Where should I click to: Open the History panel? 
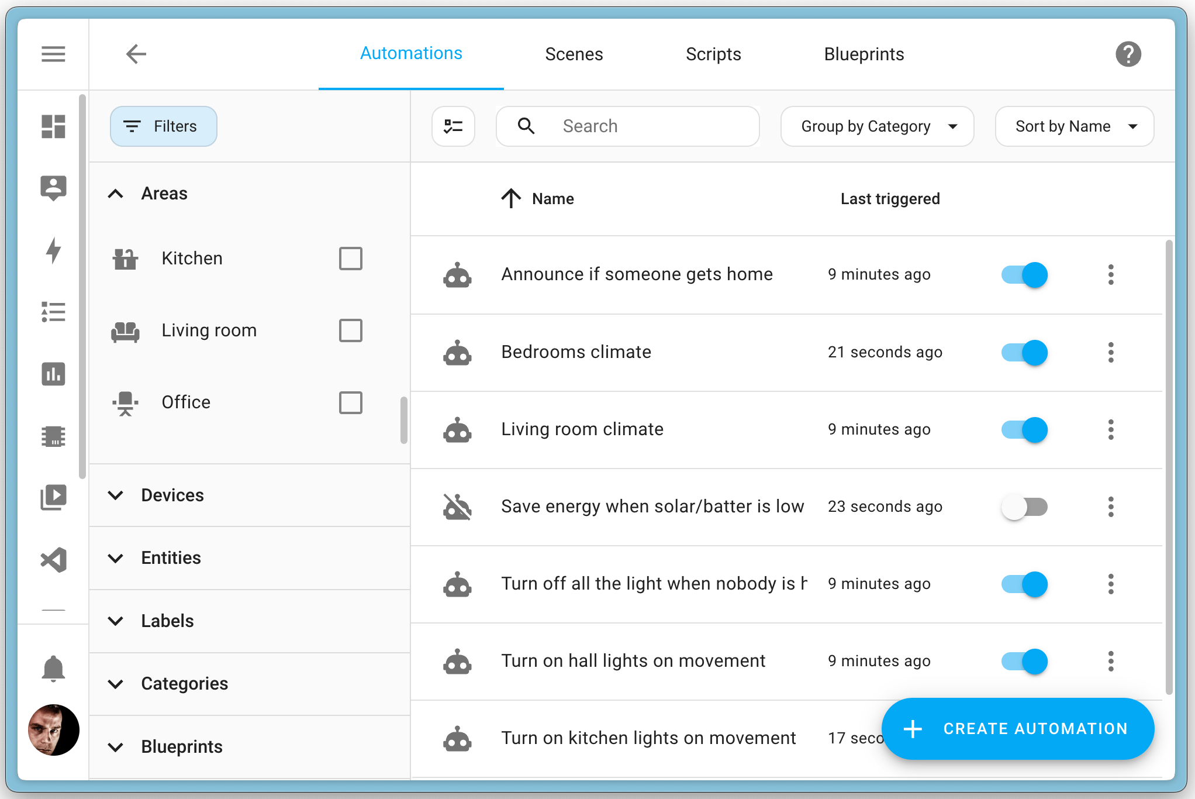coord(53,374)
